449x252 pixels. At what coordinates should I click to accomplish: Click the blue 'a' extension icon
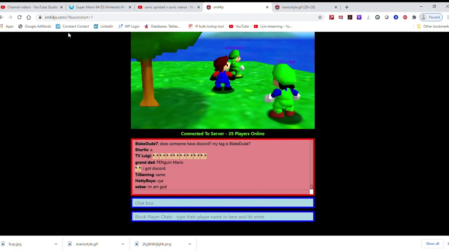coord(396,17)
